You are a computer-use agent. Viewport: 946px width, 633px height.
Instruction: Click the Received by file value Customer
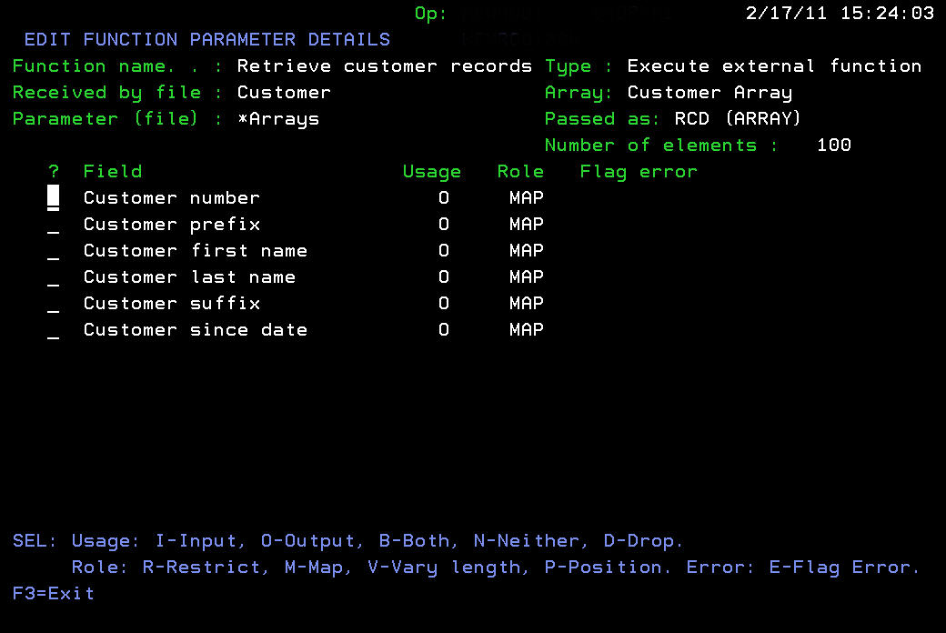(x=284, y=92)
